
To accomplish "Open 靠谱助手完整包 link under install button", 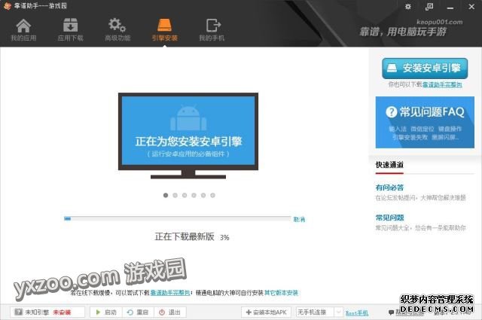I will (442, 84).
